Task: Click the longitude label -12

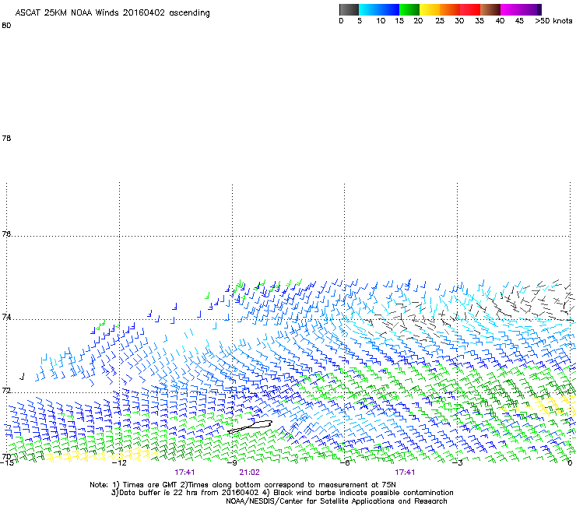Action: pyautogui.click(x=119, y=462)
